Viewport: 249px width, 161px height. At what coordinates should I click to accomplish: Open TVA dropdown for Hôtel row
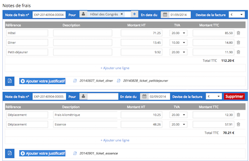(x=179, y=33)
